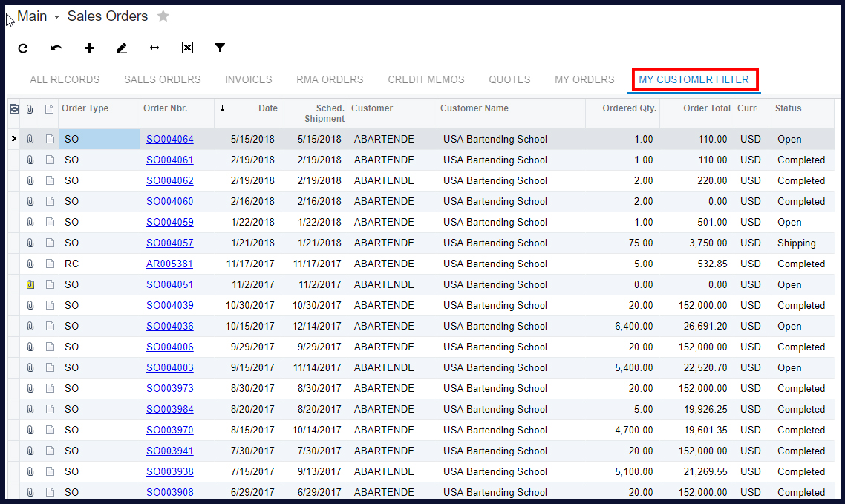The image size is (845, 504).
Task: Open the Sales Orders title link
Action: (x=107, y=16)
